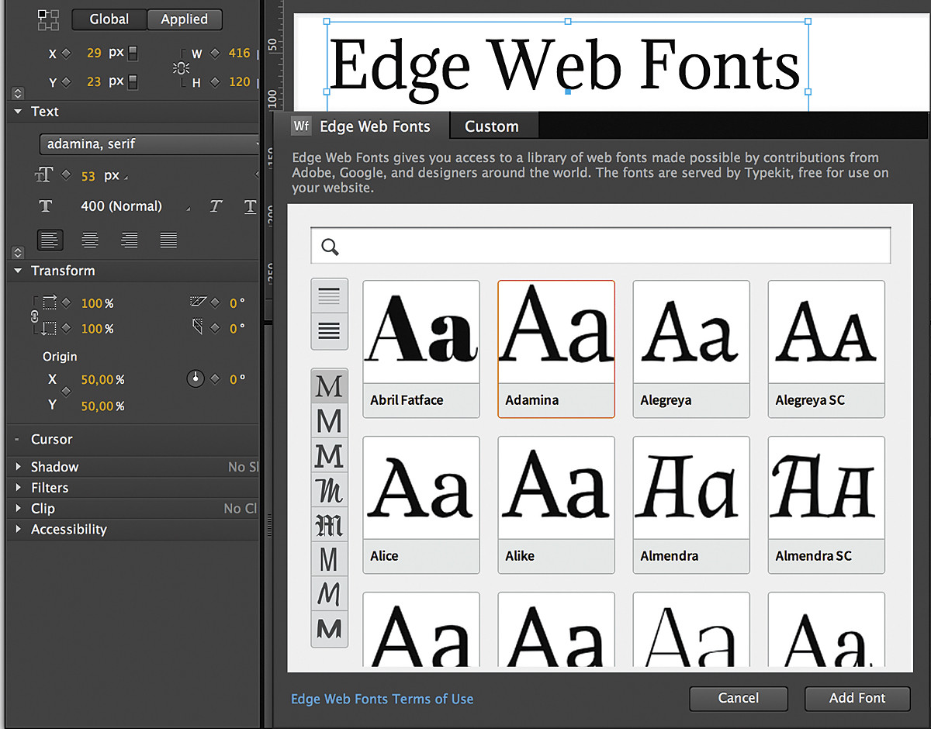The width and height of the screenshot is (931, 729).
Task: Select the Alegreya SC font card
Action: click(826, 349)
